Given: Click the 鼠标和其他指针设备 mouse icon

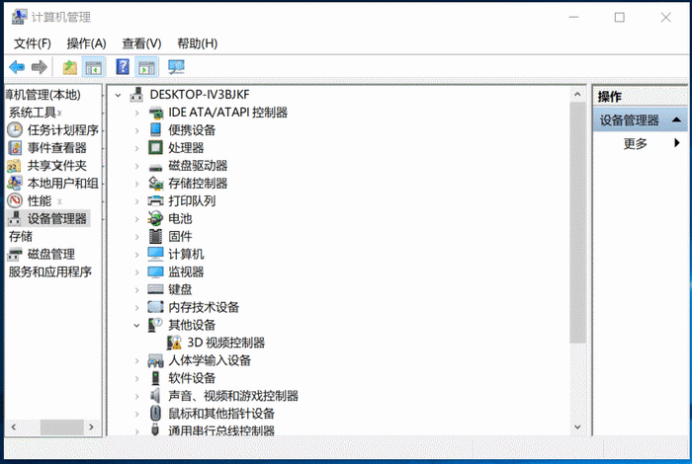Looking at the screenshot, I should point(155,414).
